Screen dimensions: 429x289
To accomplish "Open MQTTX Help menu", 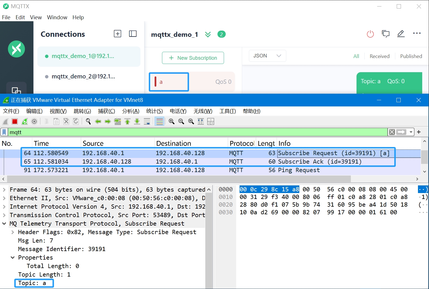I will [78, 17].
